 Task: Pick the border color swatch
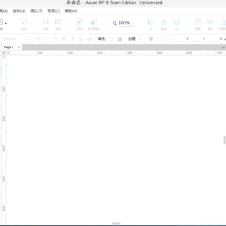click(151, 39)
